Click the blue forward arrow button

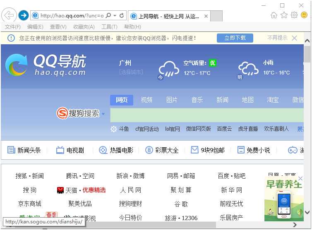(x=24, y=15)
